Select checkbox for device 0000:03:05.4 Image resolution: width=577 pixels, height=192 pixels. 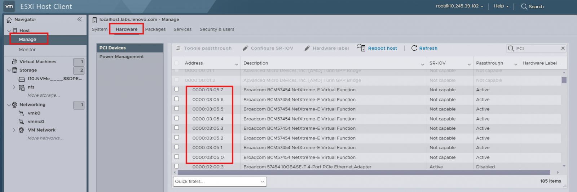pyautogui.click(x=177, y=118)
